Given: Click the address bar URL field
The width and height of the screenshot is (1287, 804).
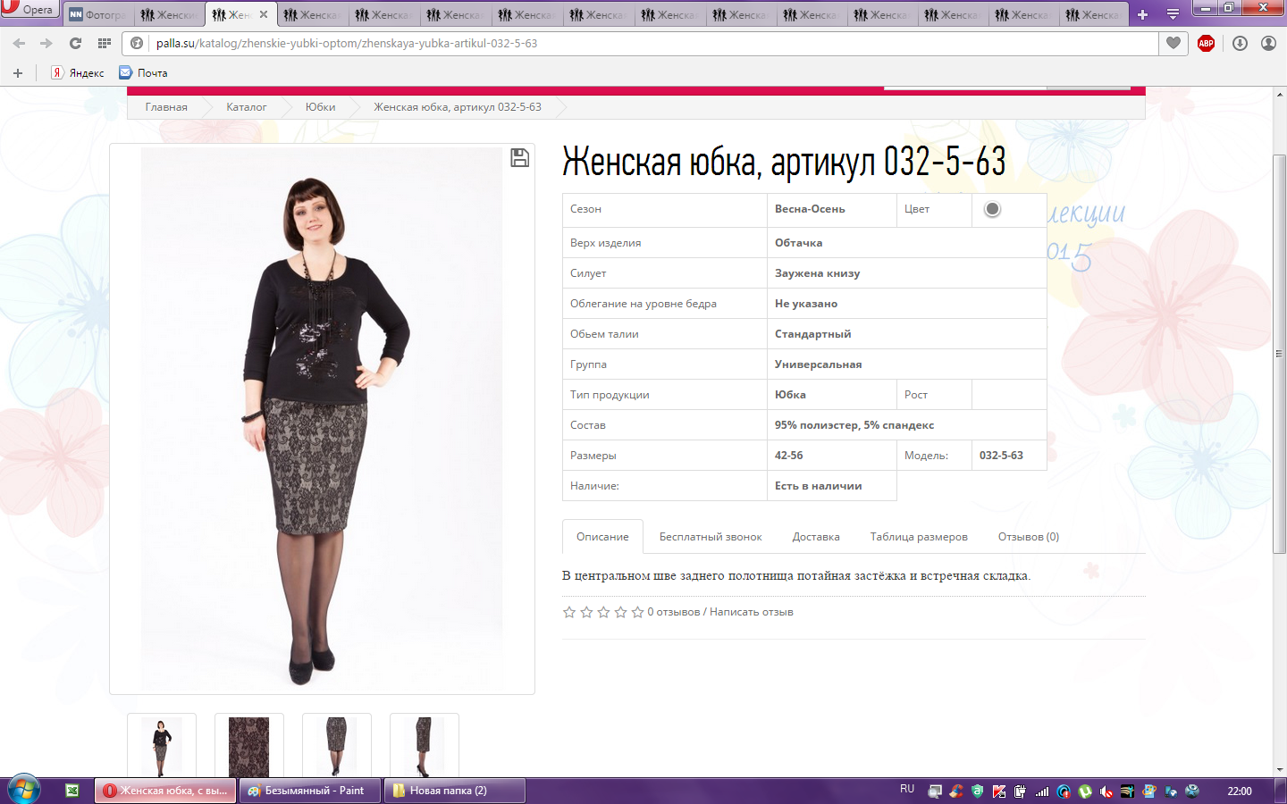Looking at the screenshot, I should click(x=626, y=43).
